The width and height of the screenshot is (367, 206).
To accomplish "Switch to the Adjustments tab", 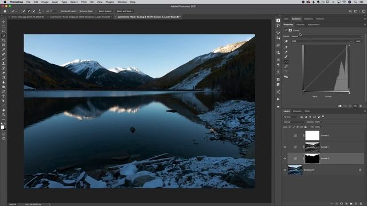I will pyautogui.click(x=314, y=25).
